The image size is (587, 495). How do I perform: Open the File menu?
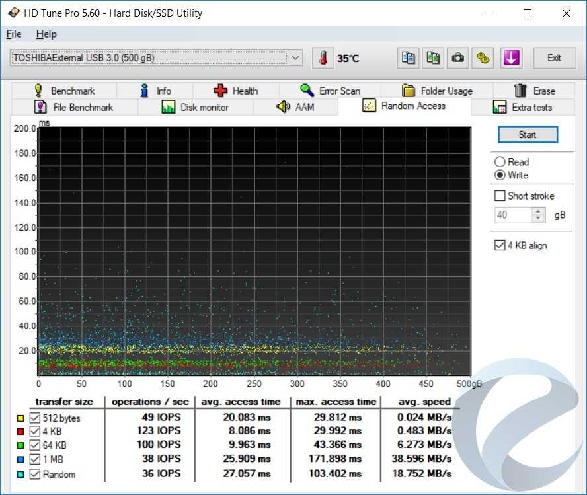coord(13,34)
